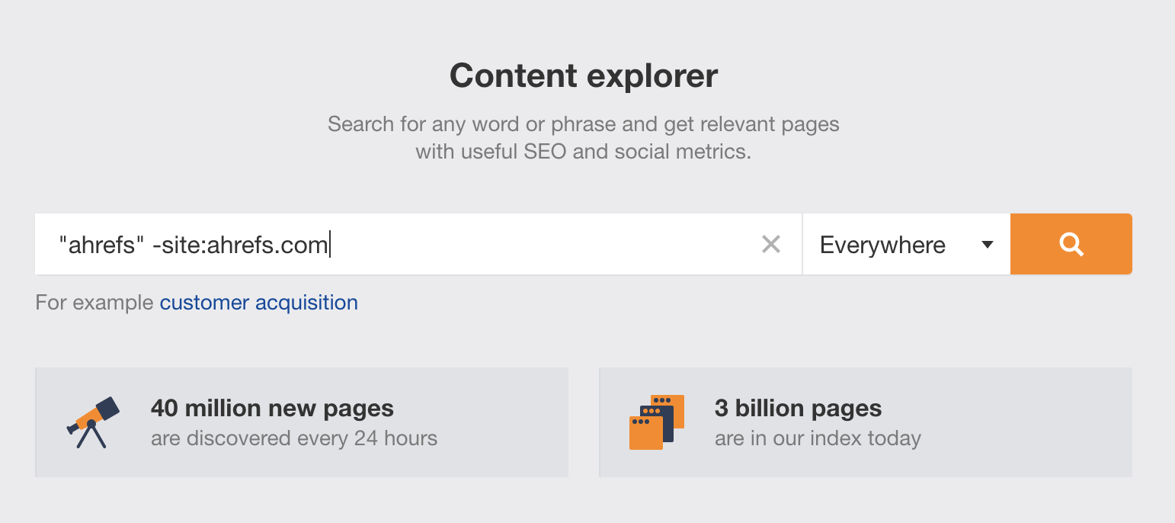Image resolution: width=1175 pixels, height=523 pixels.
Task: Select the orange pages icon on the right card
Action: click(x=656, y=420)
